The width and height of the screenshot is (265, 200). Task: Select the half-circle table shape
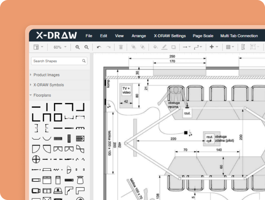tap(69, 170)
